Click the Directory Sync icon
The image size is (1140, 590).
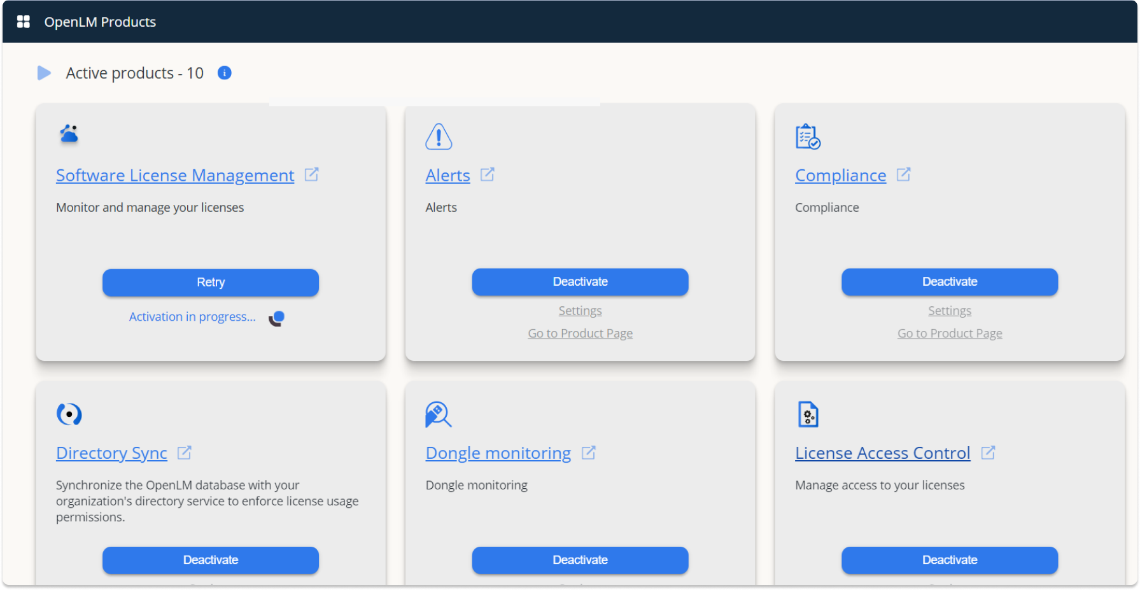point(70,414)
